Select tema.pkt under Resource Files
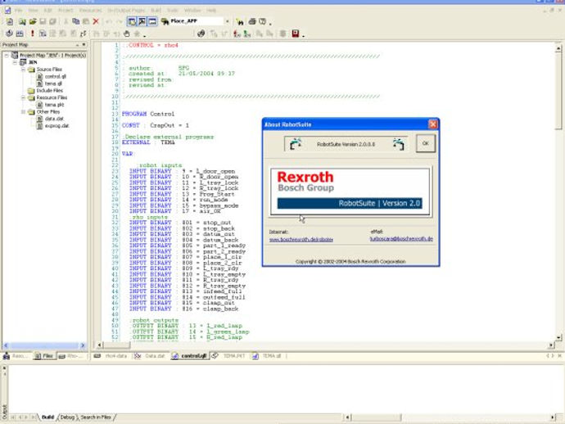The height and width of the screenshot is (424, 565). pyautogui.click(x=54, y=105)
